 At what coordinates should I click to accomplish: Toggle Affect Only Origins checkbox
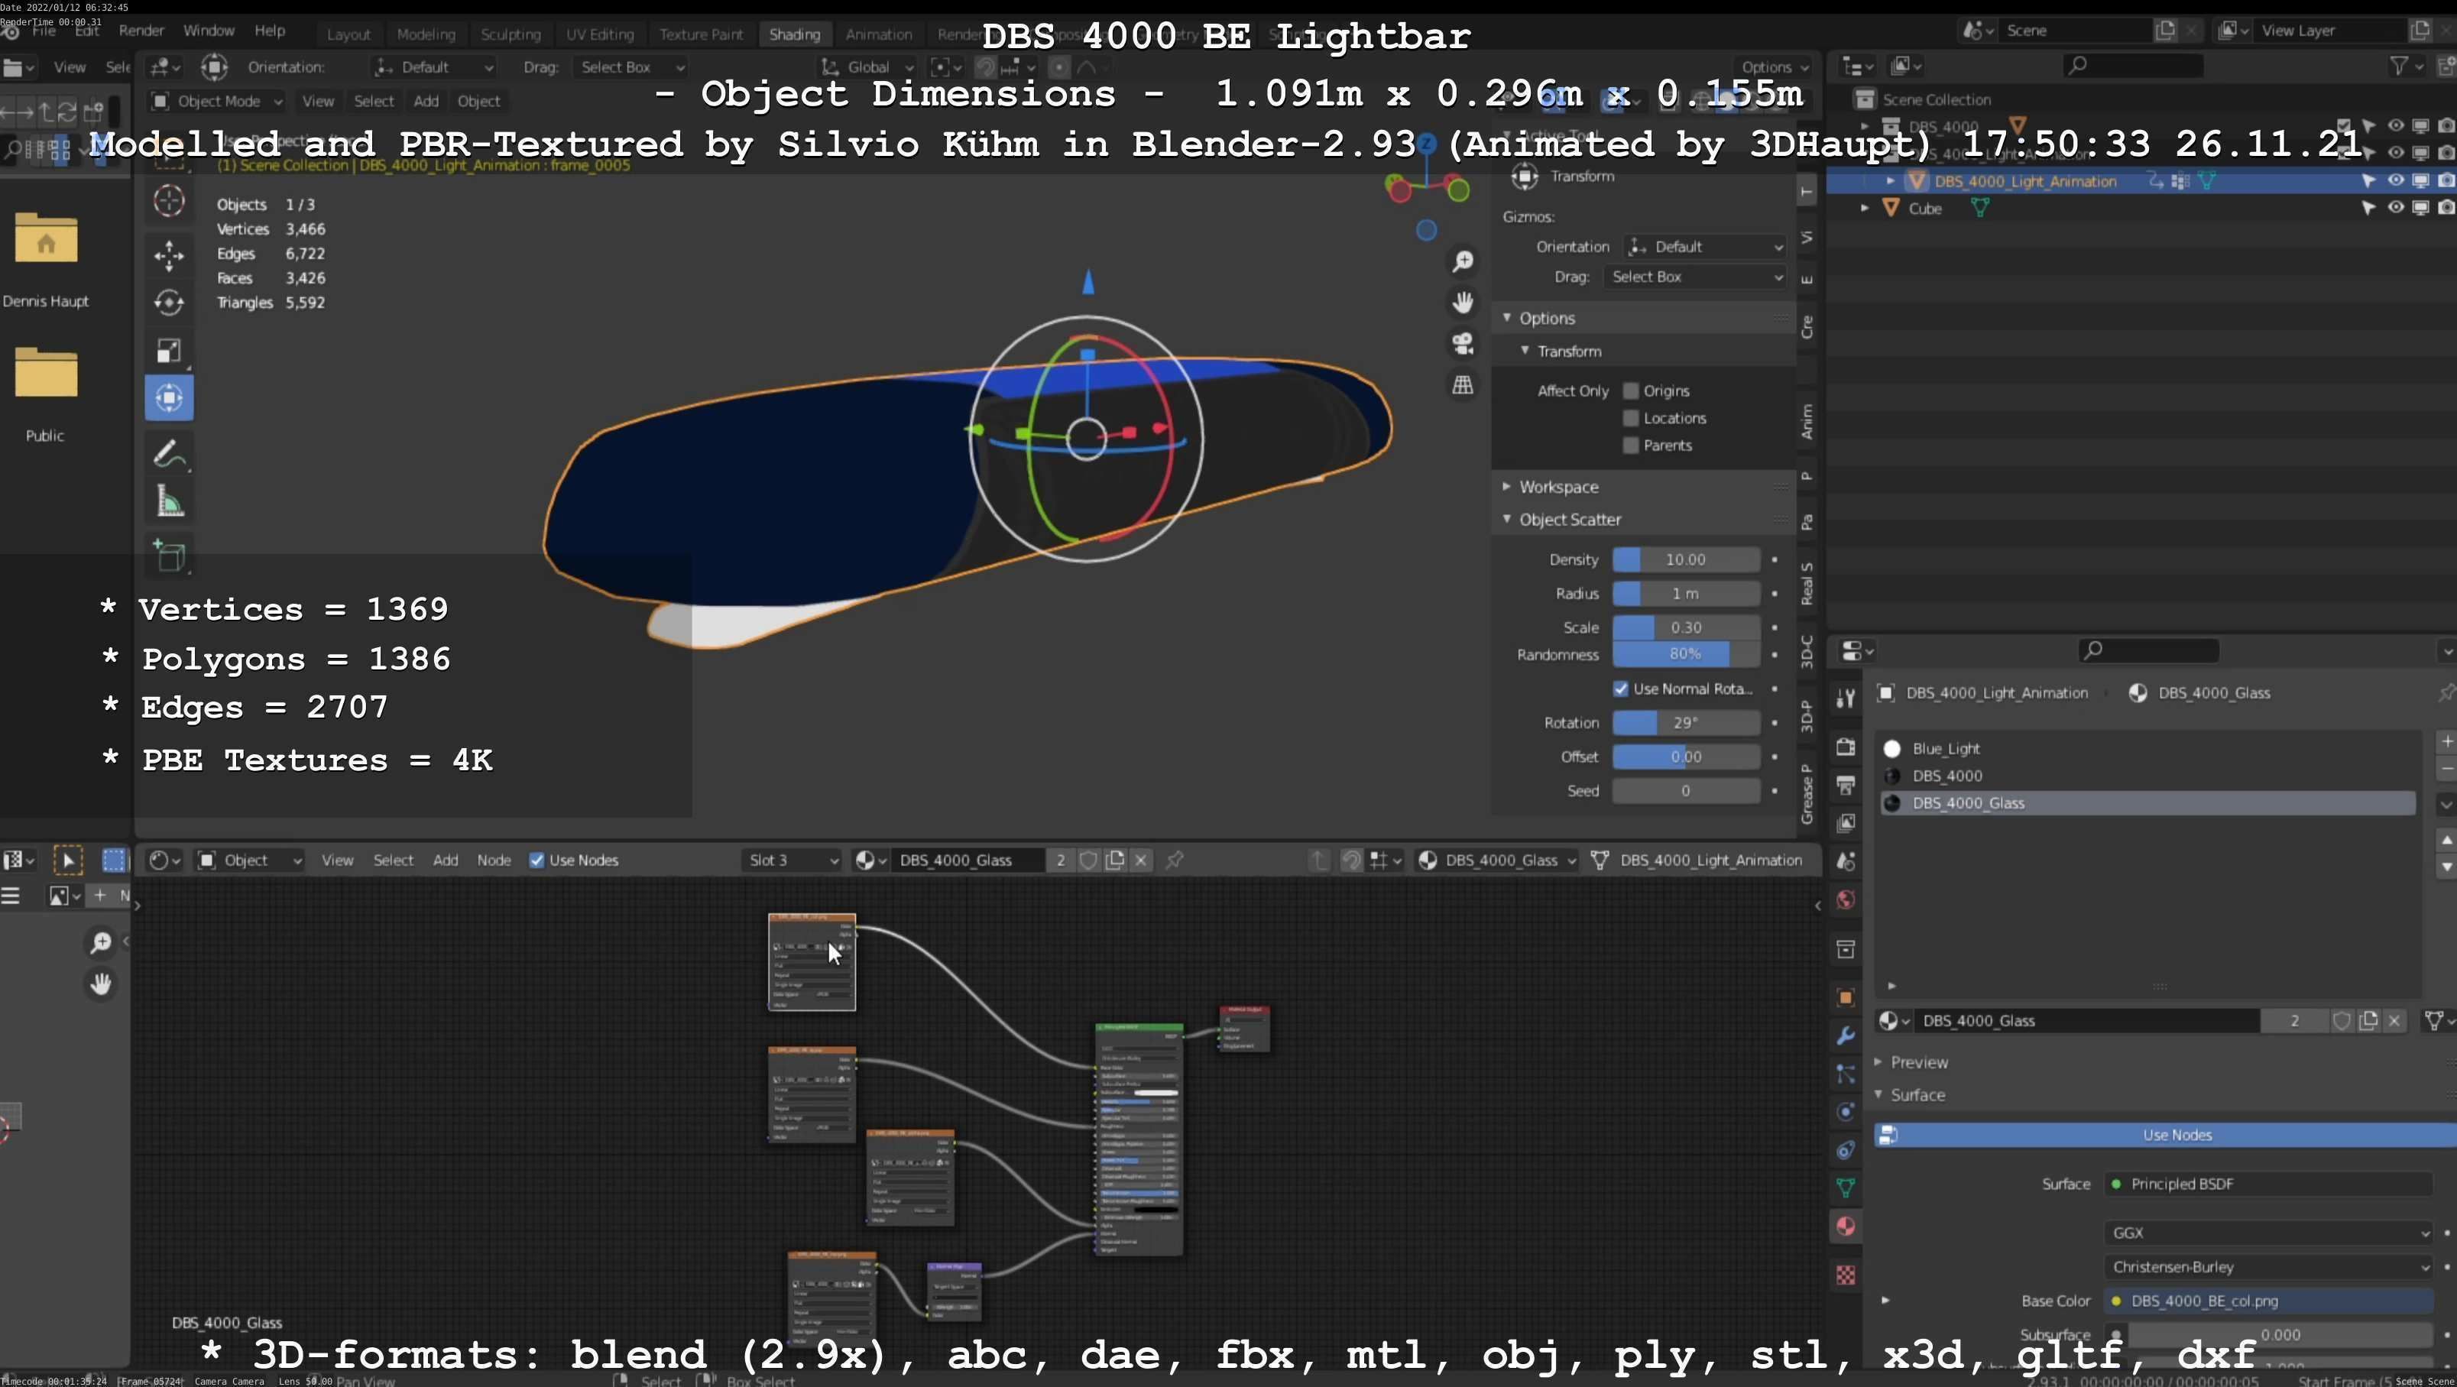click(x=1631, y=391)
